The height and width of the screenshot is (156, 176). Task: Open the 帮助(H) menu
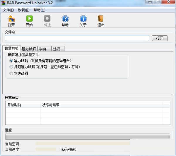coord(39,10)
